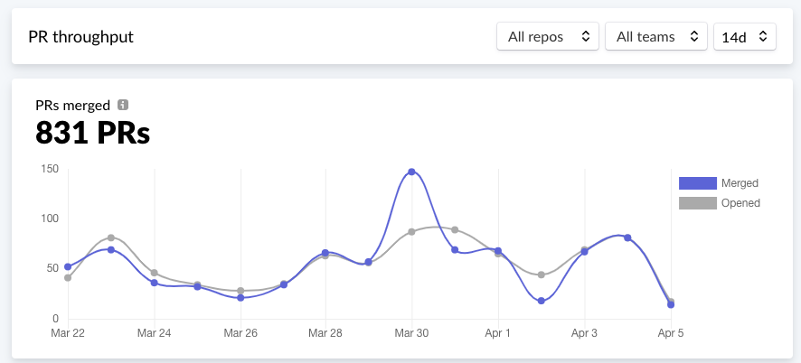Open the All teams dropdown
This screenshot has height=363, width=801.
click(656, 36)
